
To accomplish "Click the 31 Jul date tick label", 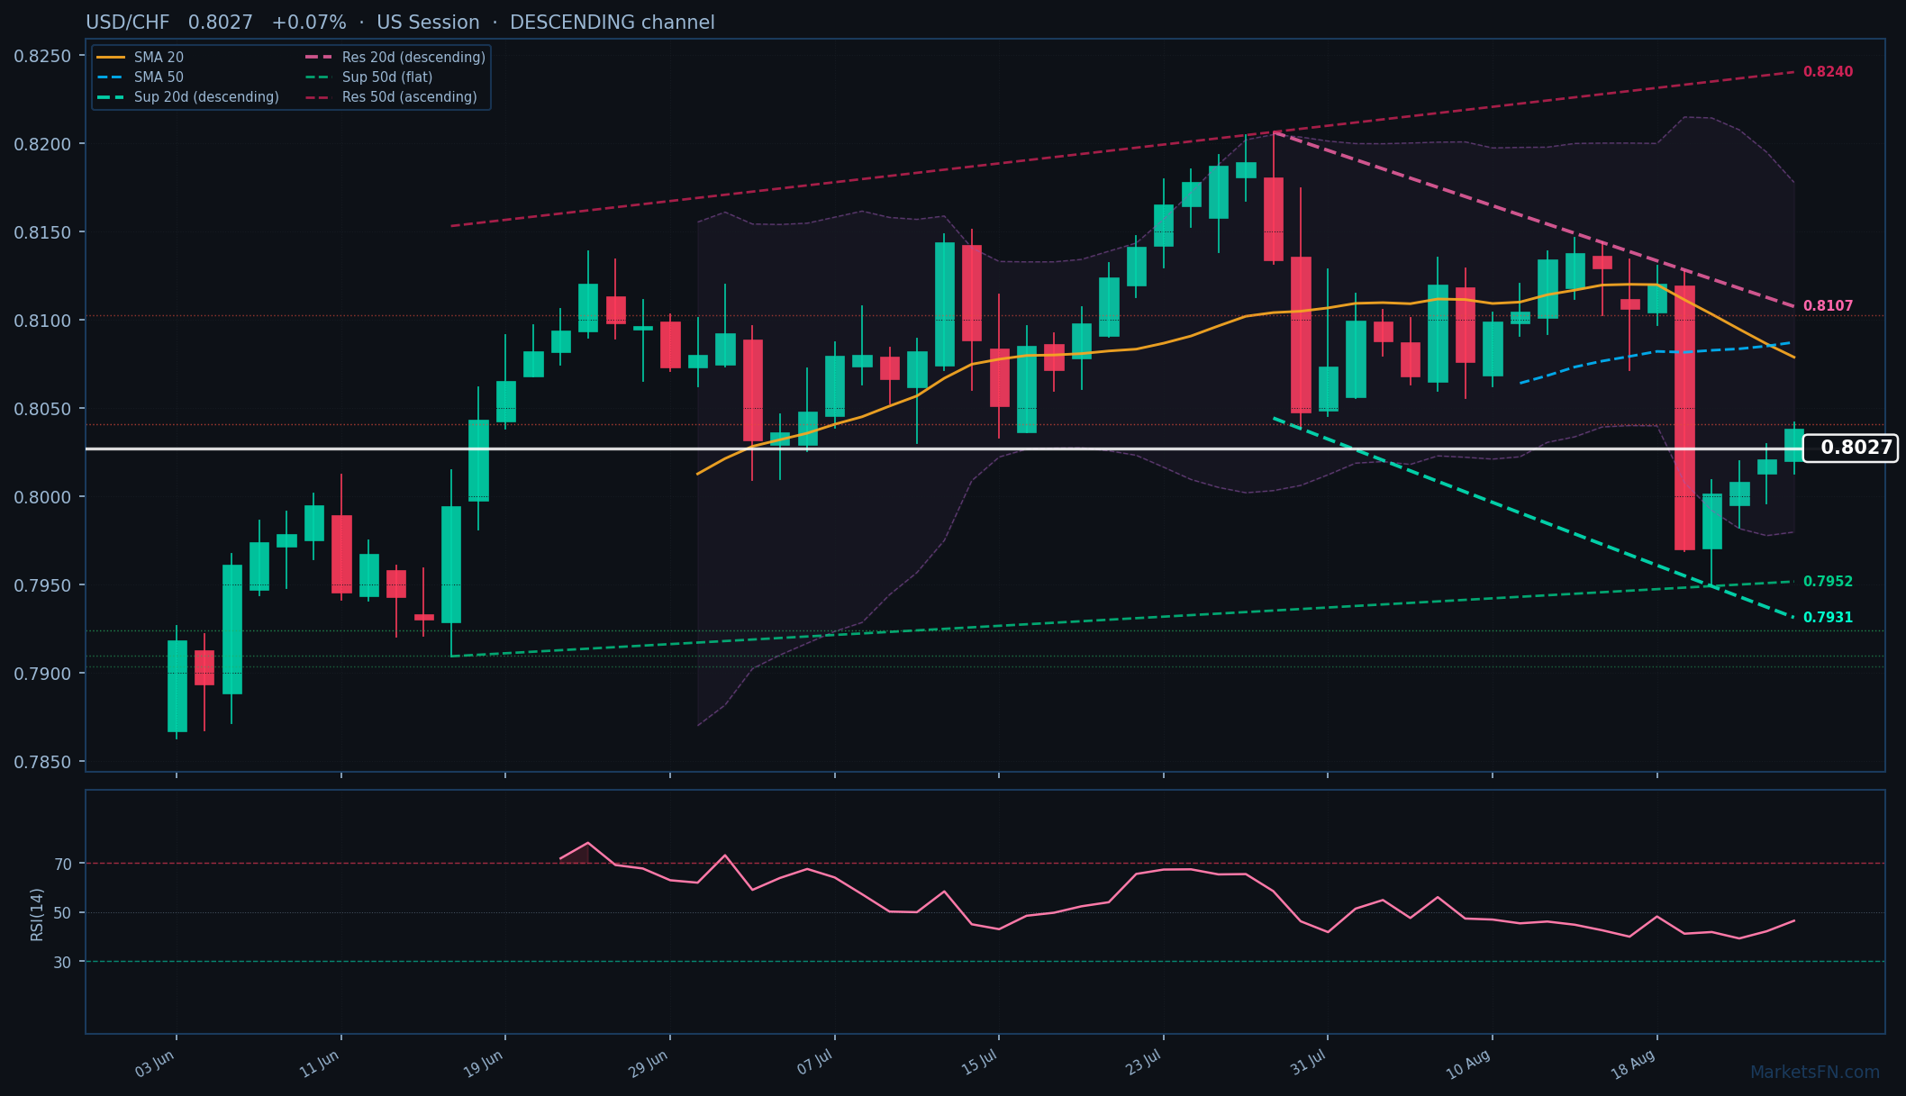I will point(1309,1064).
